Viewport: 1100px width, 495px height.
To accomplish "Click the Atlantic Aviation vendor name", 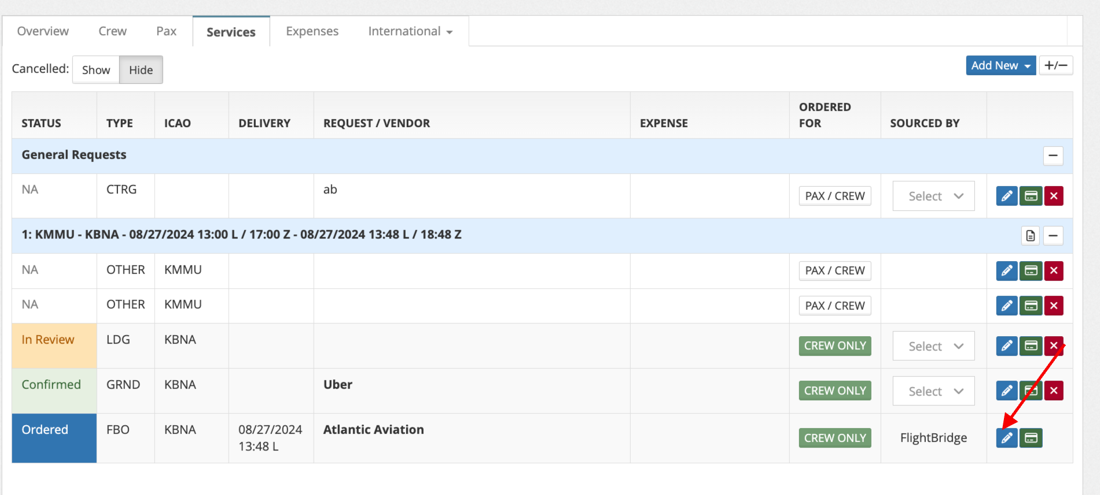I will [x=373, y=430].
